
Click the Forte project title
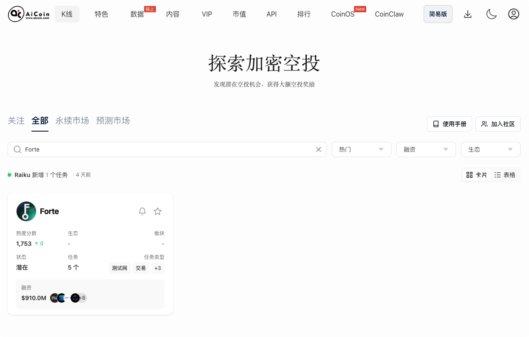pos(49,211)
